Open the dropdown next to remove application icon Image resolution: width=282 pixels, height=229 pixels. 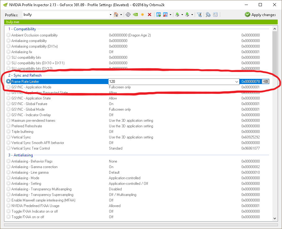pyautogui.click(x=170, y=15)
